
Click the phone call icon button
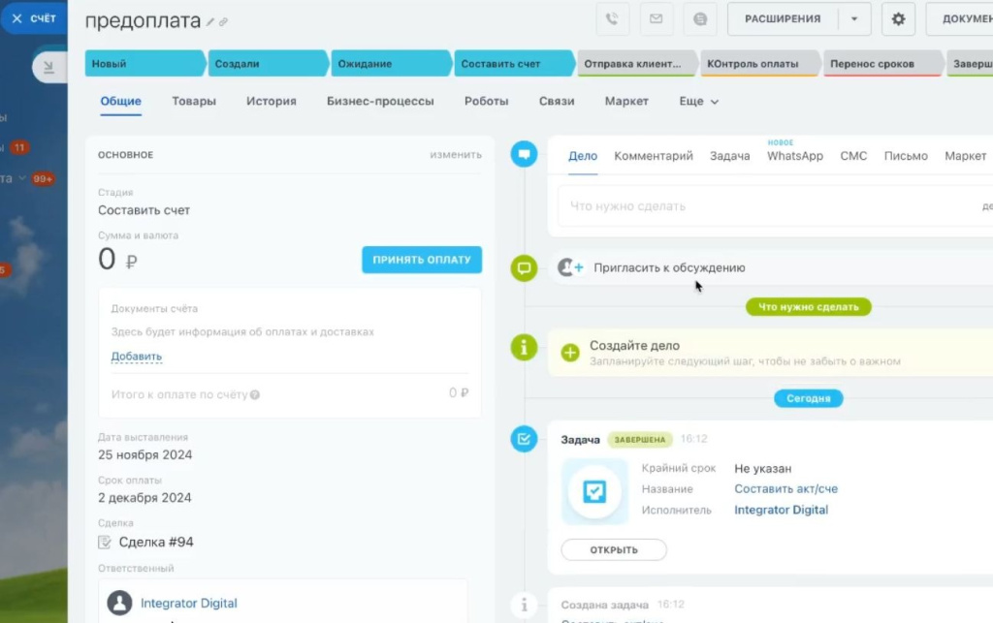coord(613,18)
